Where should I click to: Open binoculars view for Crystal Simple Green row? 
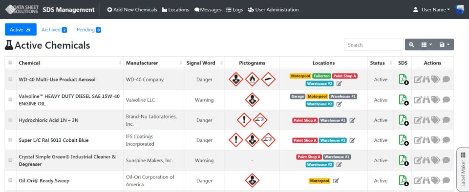(x=426, y=160)
